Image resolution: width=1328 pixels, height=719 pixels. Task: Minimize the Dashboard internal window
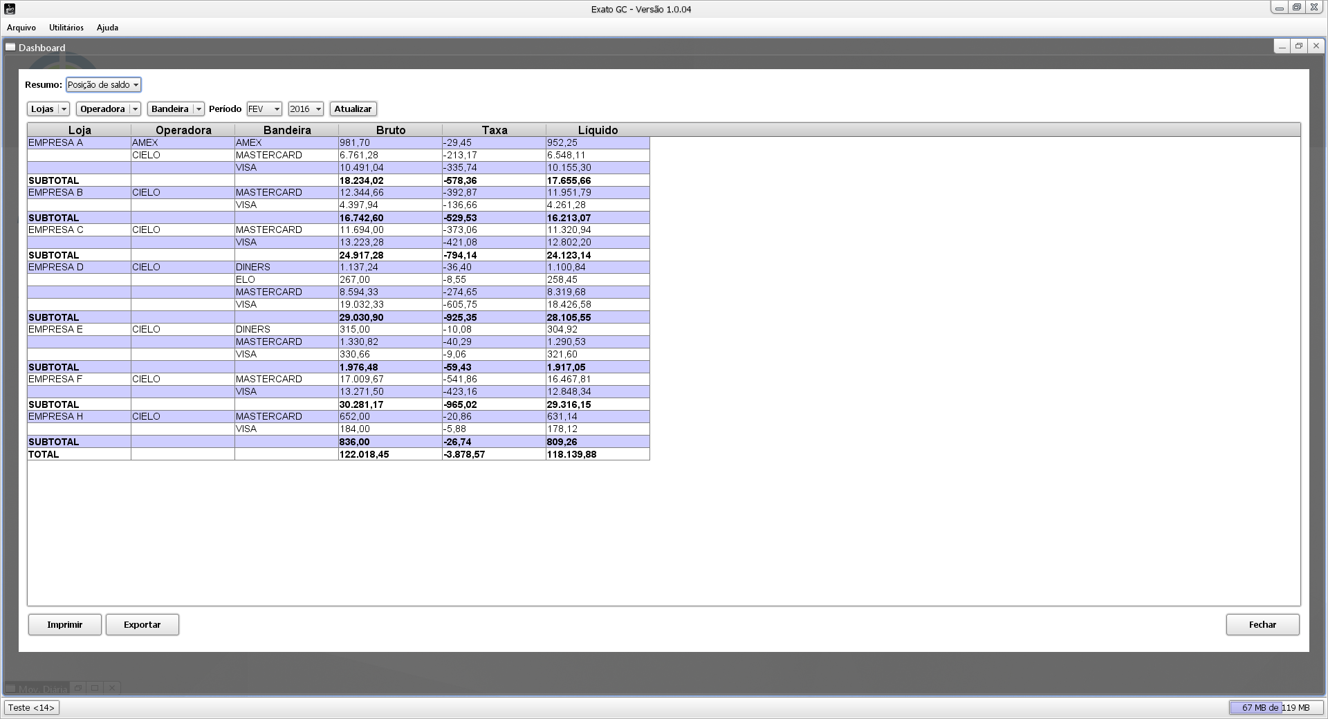point(1282,46)
